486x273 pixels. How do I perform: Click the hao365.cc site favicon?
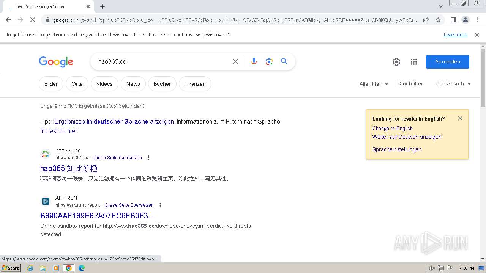46,154
